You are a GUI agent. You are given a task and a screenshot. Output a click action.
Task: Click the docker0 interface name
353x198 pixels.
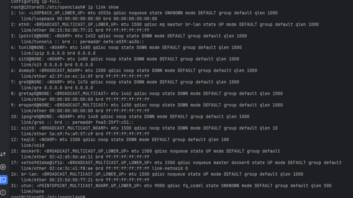[31, 151]
